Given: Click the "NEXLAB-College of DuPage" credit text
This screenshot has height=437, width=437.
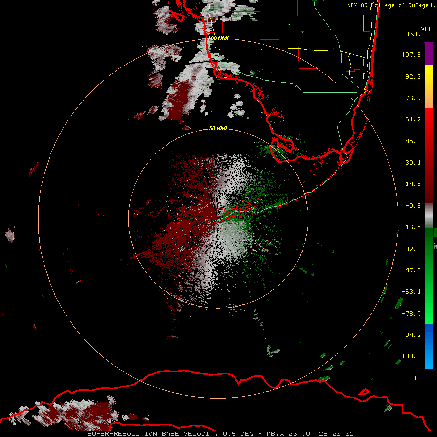Looking at the screenshot, I should click(x=387, y=5).
